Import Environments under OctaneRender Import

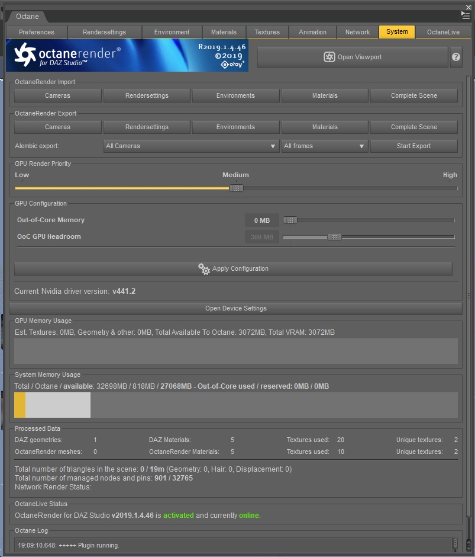coord(235,95)
